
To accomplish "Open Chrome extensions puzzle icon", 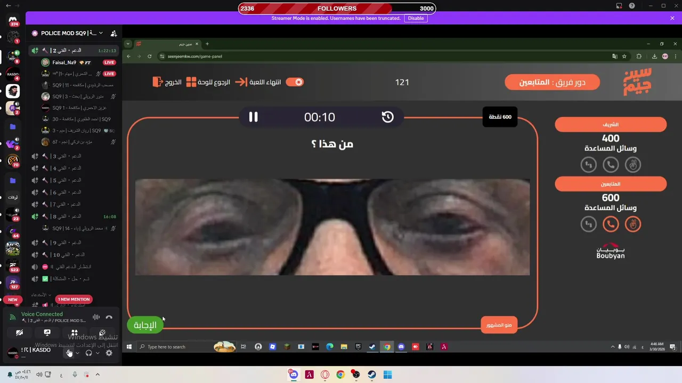I will pyautogui.click(x=639, y=56).
